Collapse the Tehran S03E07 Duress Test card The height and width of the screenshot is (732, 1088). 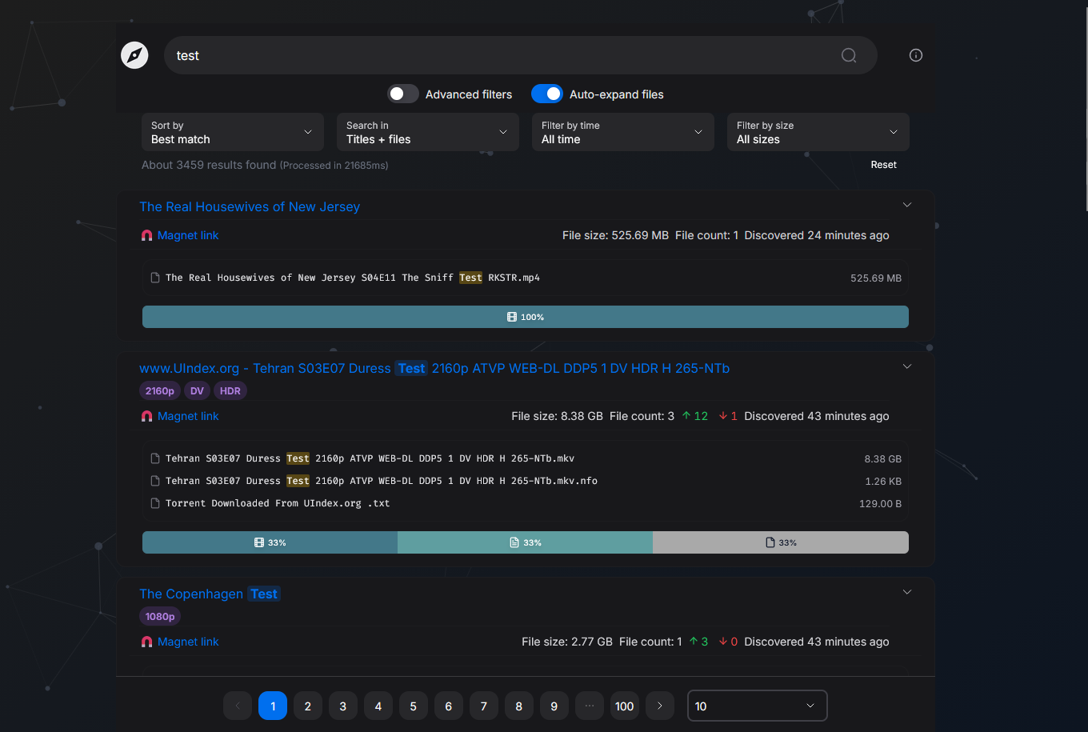[907, 366]
